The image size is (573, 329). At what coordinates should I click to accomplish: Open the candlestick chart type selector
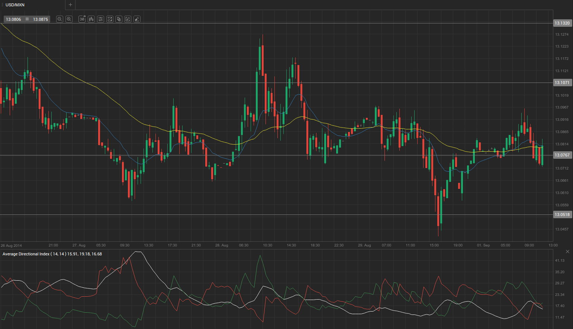coord(91,19)
